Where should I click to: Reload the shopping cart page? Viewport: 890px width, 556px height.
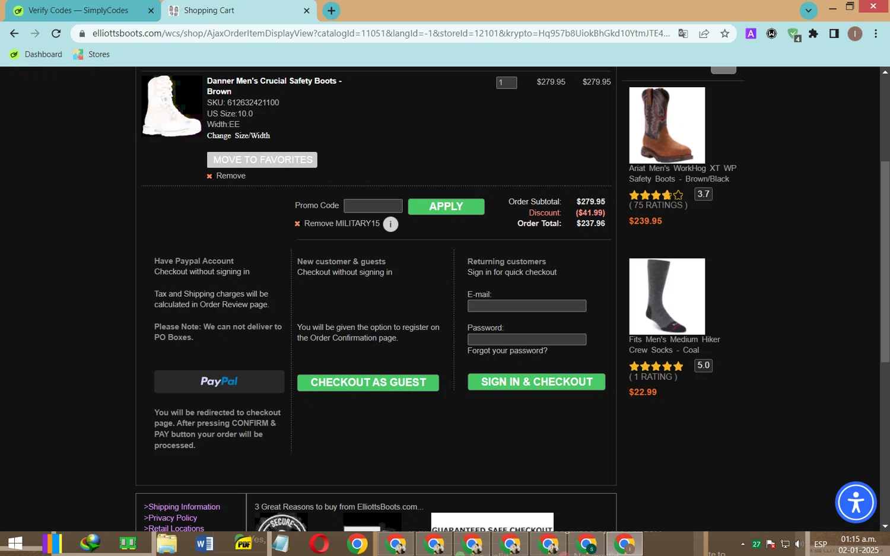click(x=56, y=33)
